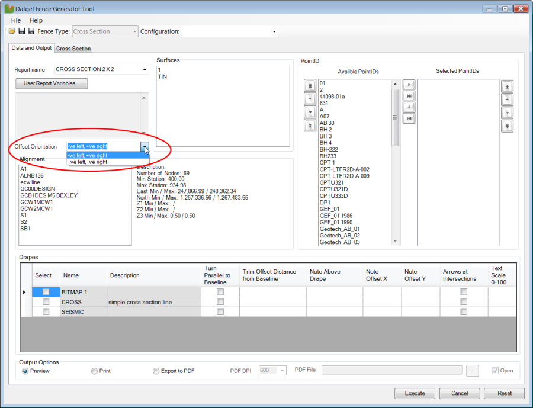The height and width of the screenshot is (408, 533).
Task: Click the Execute button
Action: 415,393
